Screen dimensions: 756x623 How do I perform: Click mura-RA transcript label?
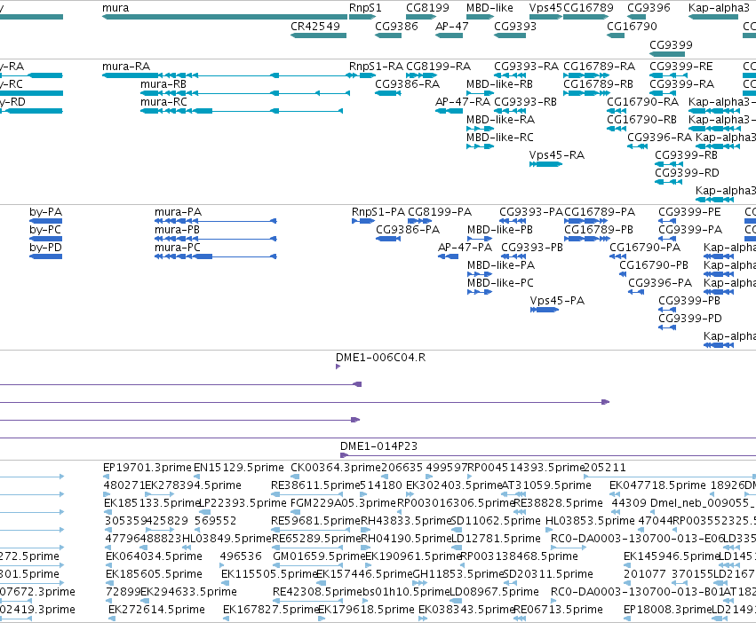coord(126,66)
